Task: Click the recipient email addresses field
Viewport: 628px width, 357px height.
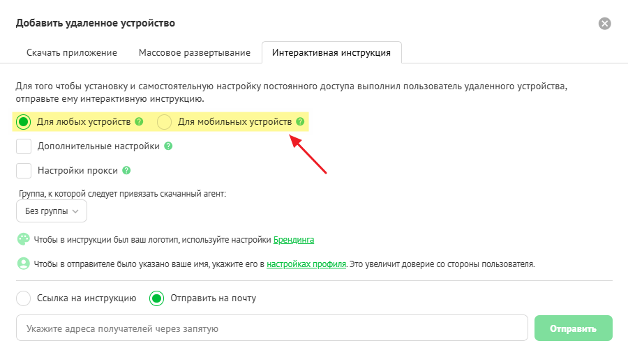Action: click(271, 328)
